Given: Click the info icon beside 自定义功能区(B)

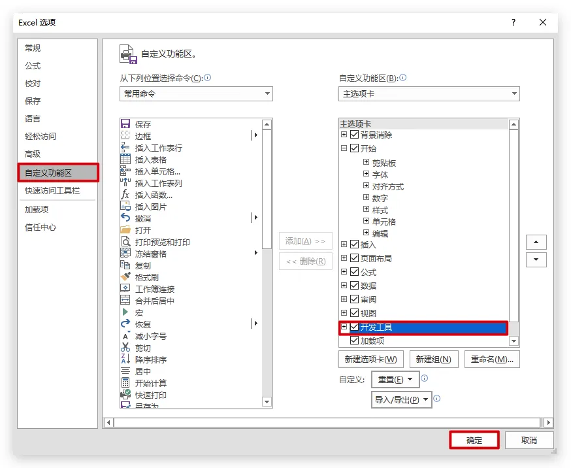Looking at the screenshot, I should [402, 78].
